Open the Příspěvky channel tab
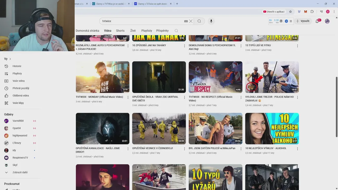338x190 pixels. 162,31
